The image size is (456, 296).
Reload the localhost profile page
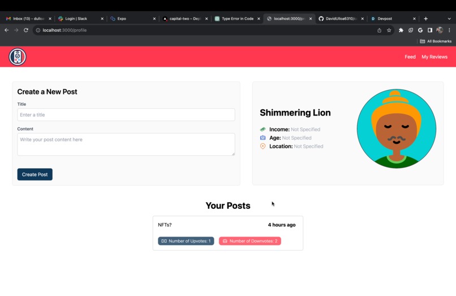click(26, 30)
